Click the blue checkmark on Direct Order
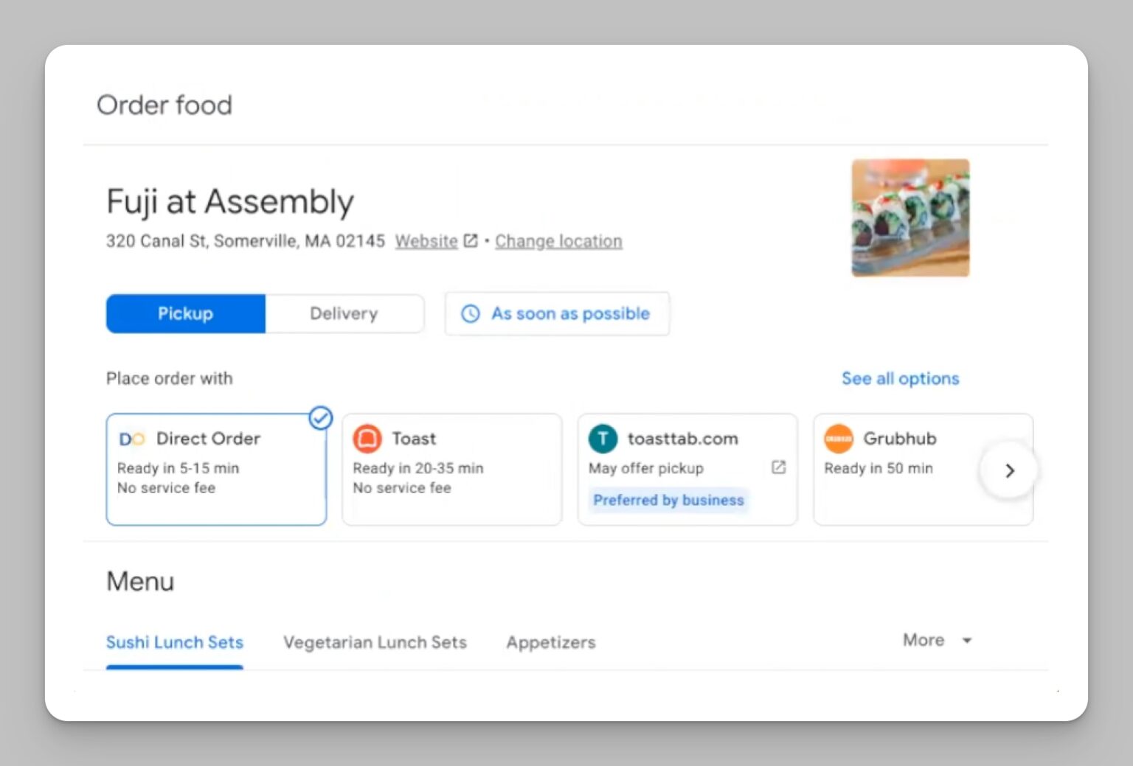1133x766 pixels. (320, 418)
